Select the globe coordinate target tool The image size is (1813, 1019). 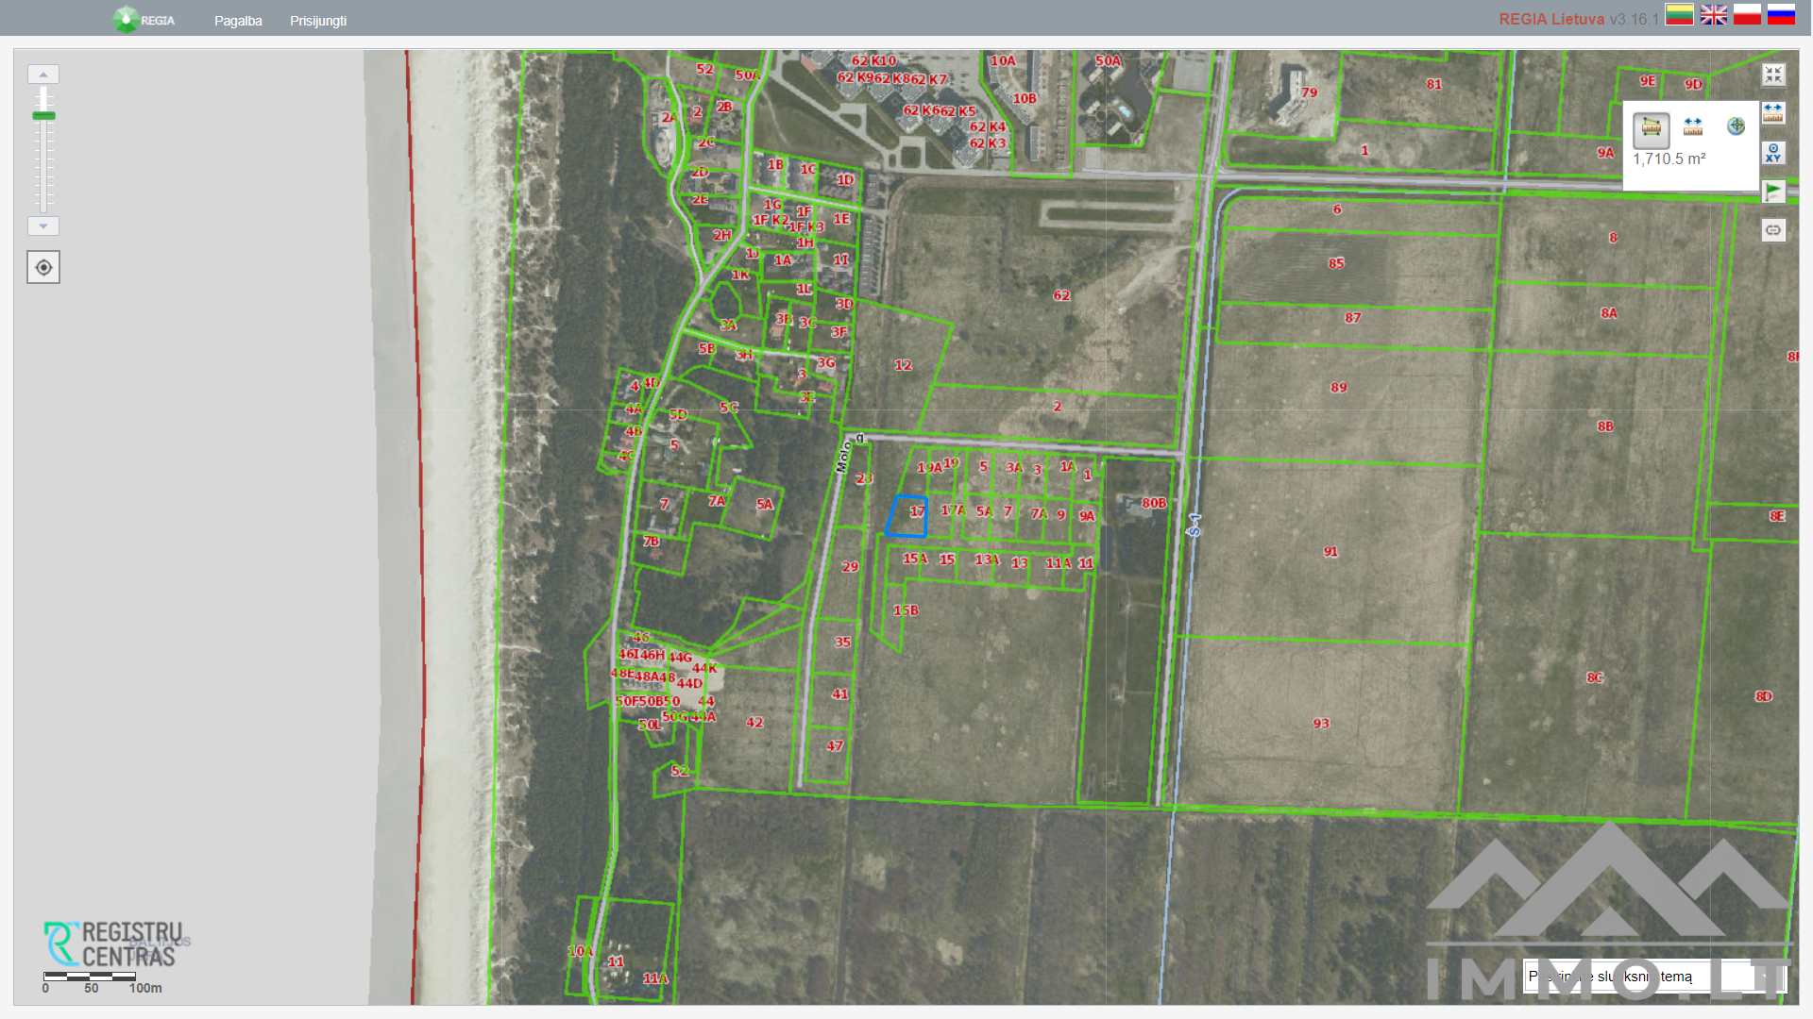click(x=1736, y=126)
